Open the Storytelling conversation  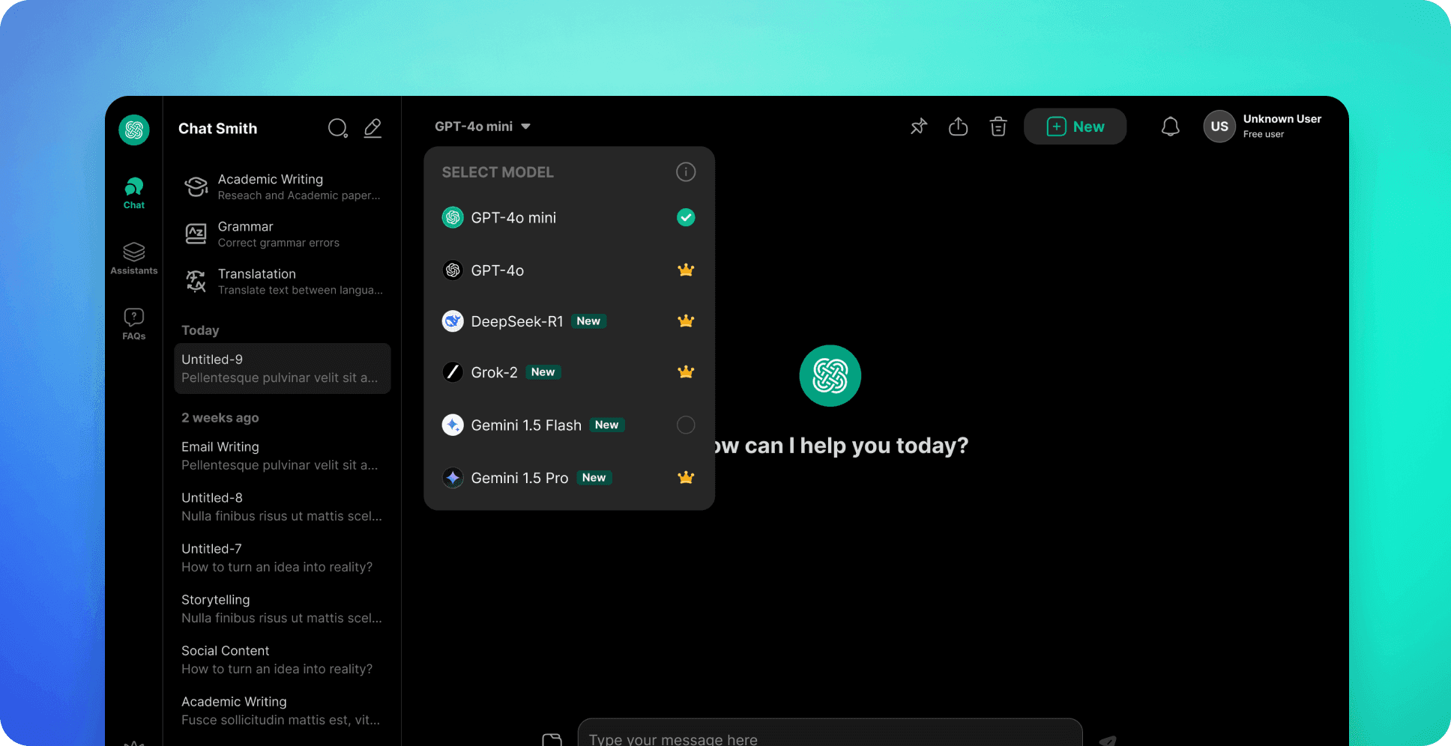(283, 609)
